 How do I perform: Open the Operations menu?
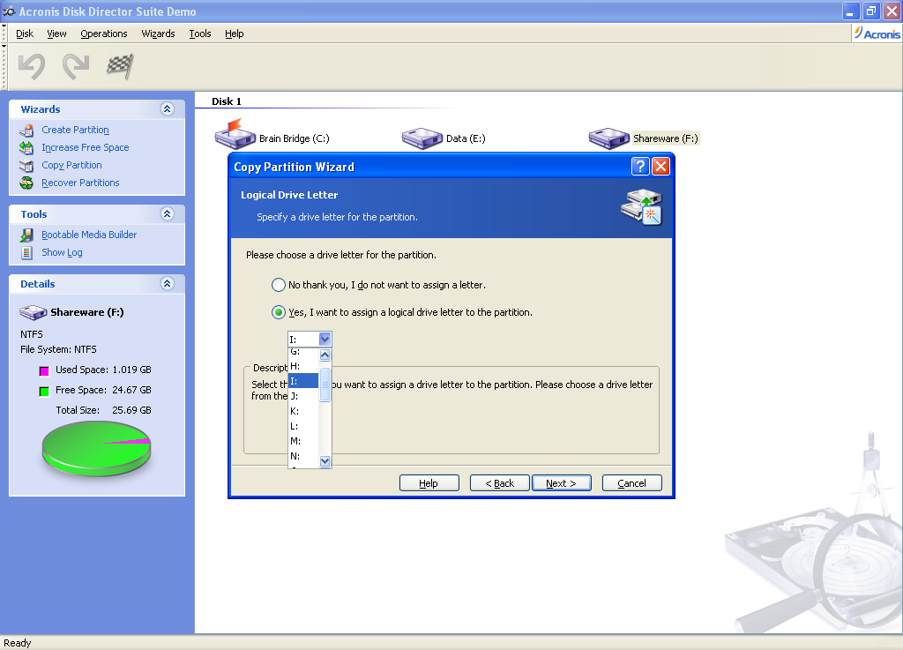(x=104, y=34)
